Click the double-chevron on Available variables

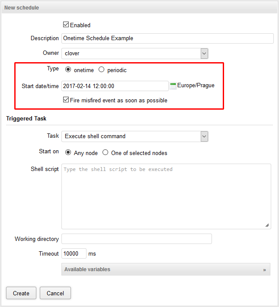point(264,269)
